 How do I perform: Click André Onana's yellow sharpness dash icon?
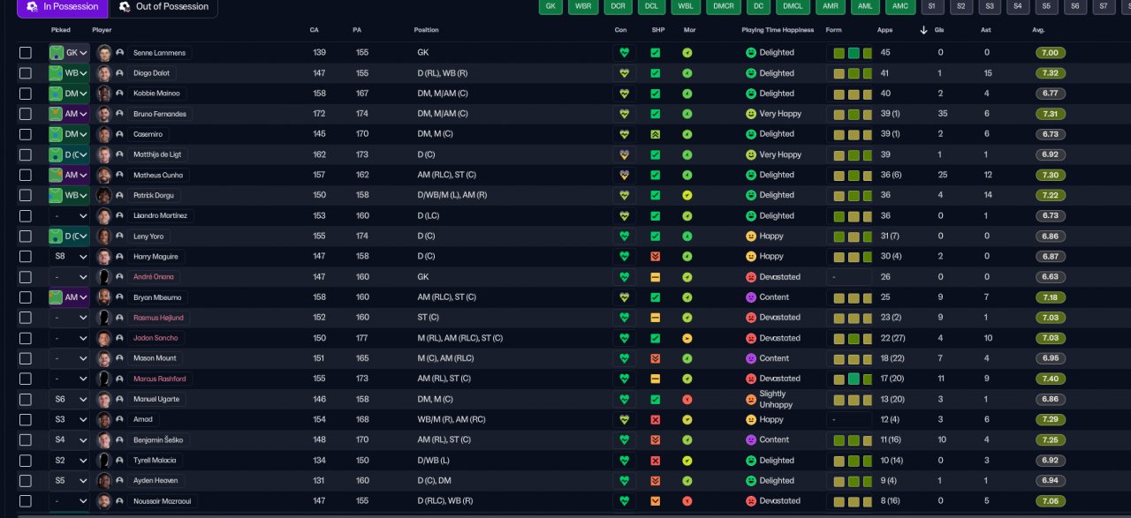point(655,277)
